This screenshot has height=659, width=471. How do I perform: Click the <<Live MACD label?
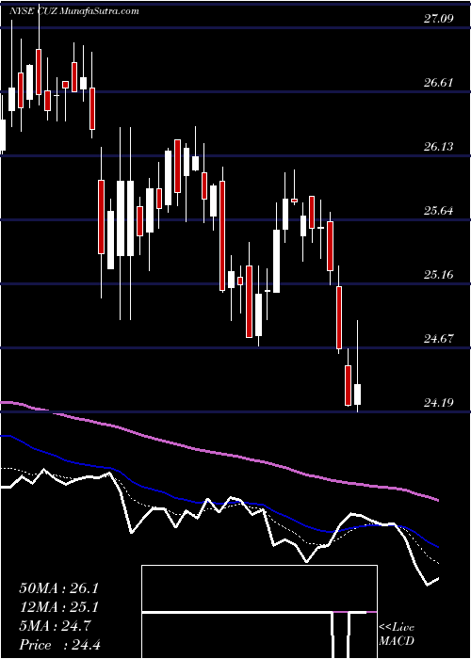397,635
